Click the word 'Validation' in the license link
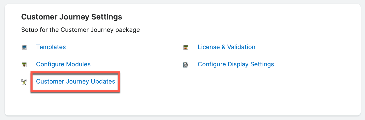The width and height of the screenshot is (365, 120). 241,47
